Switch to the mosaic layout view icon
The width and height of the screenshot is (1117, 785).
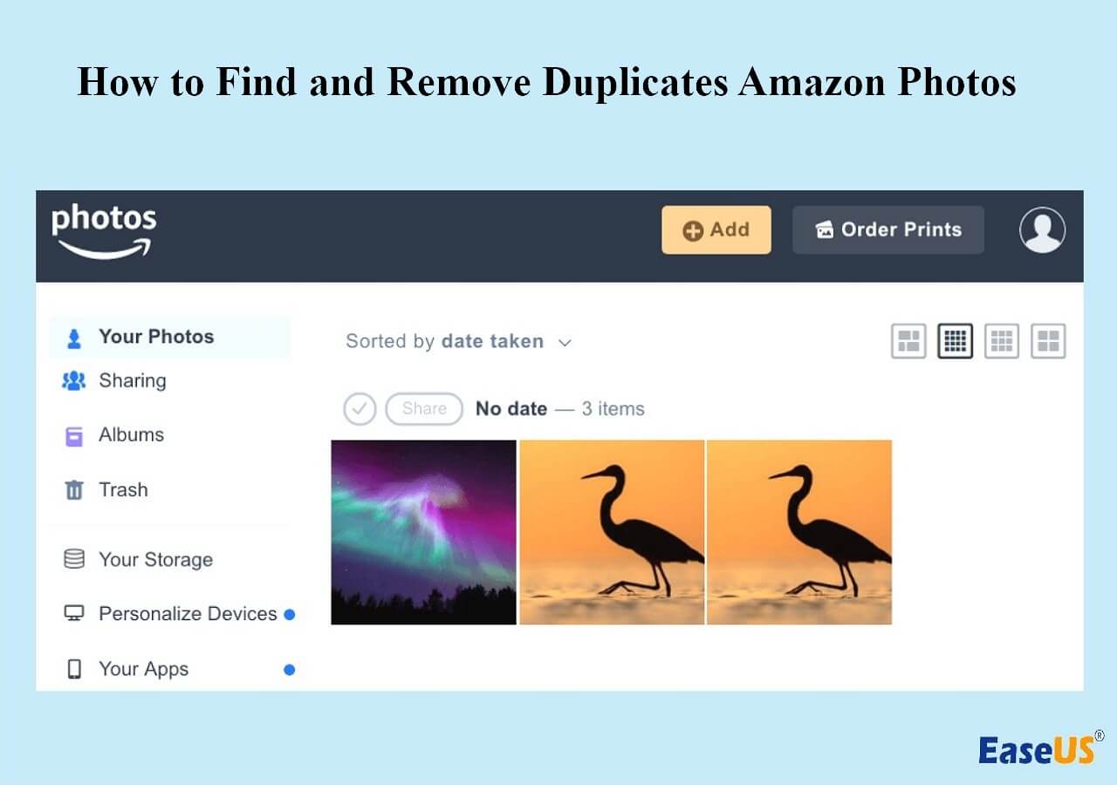tap(908, 341)
